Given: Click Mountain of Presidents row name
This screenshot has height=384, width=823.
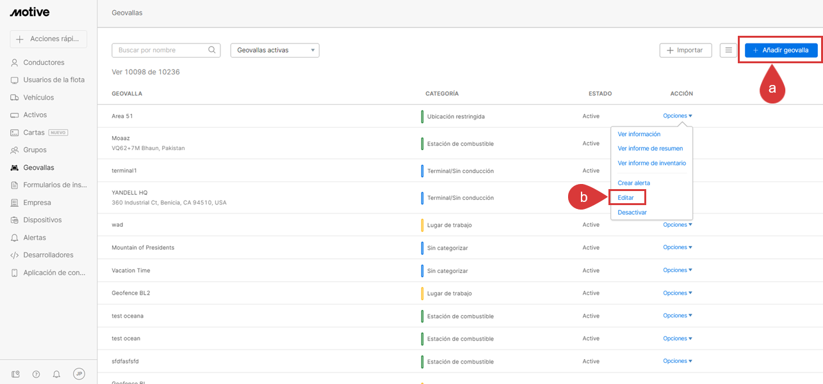Looking at the screenshot, I should [143, 247].
